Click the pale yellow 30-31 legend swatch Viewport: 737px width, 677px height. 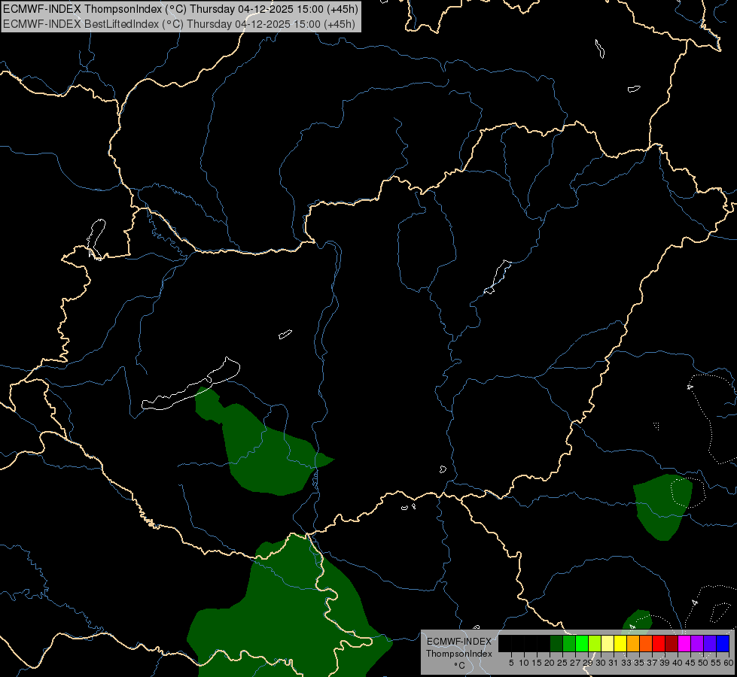tap(608, 643)
